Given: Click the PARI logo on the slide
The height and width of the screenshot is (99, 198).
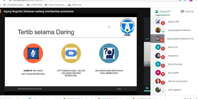Looking at the screenshot, I should click(x=127, y=27).
